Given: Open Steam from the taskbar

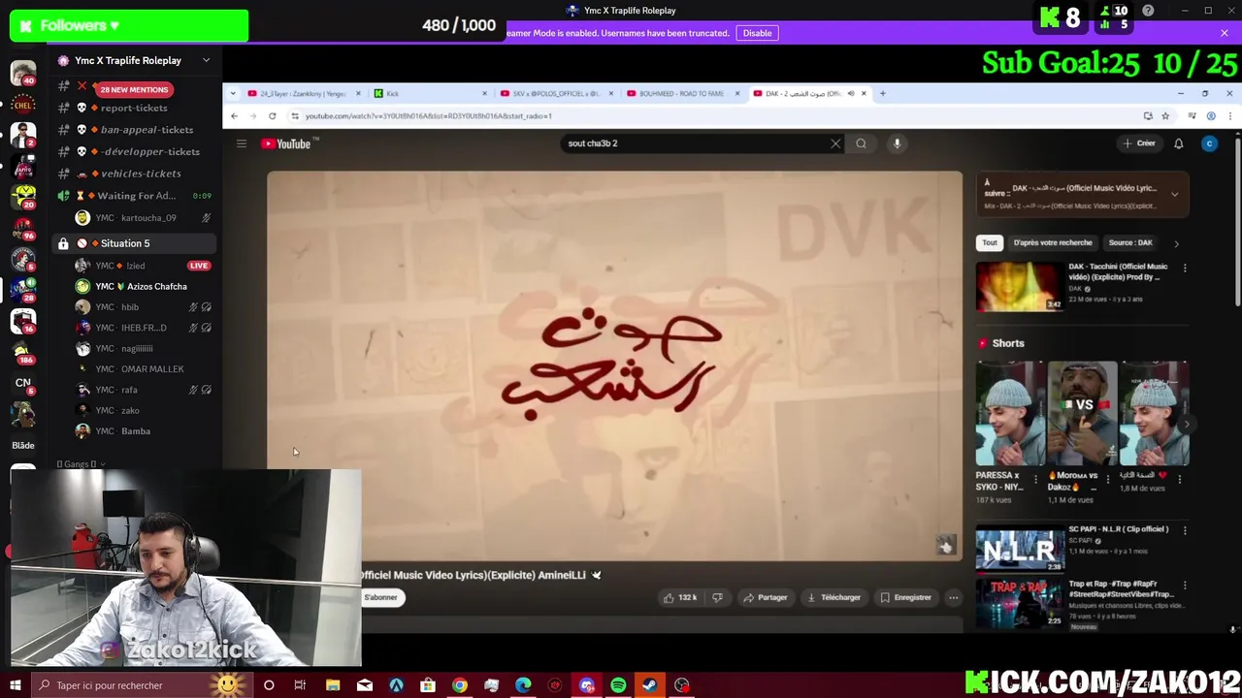Looking at the screenshot, I should tap(649, 685).
